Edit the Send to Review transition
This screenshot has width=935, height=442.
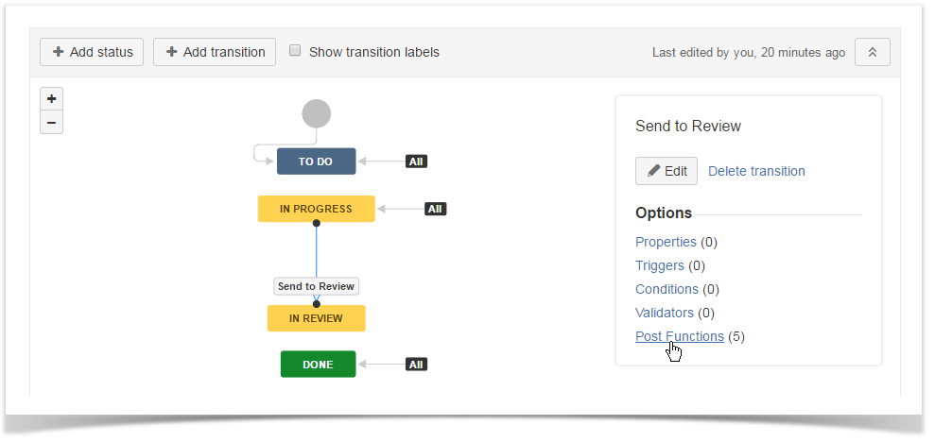(667, 171)
